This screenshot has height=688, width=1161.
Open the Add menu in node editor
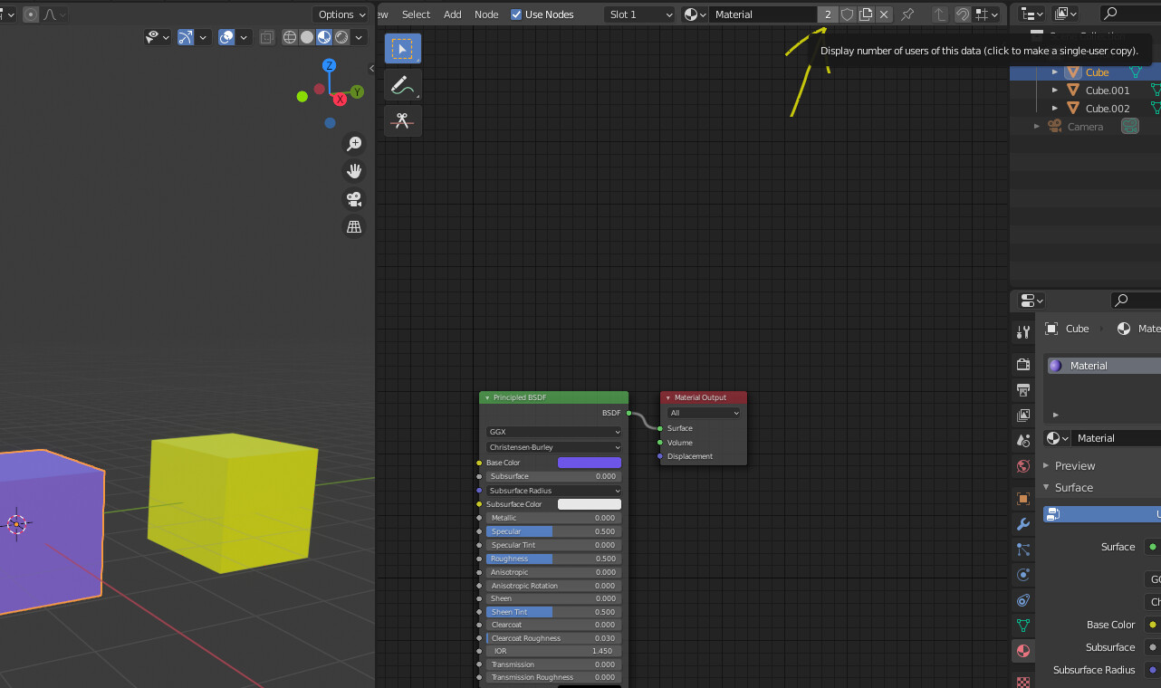tap(452, 14)
